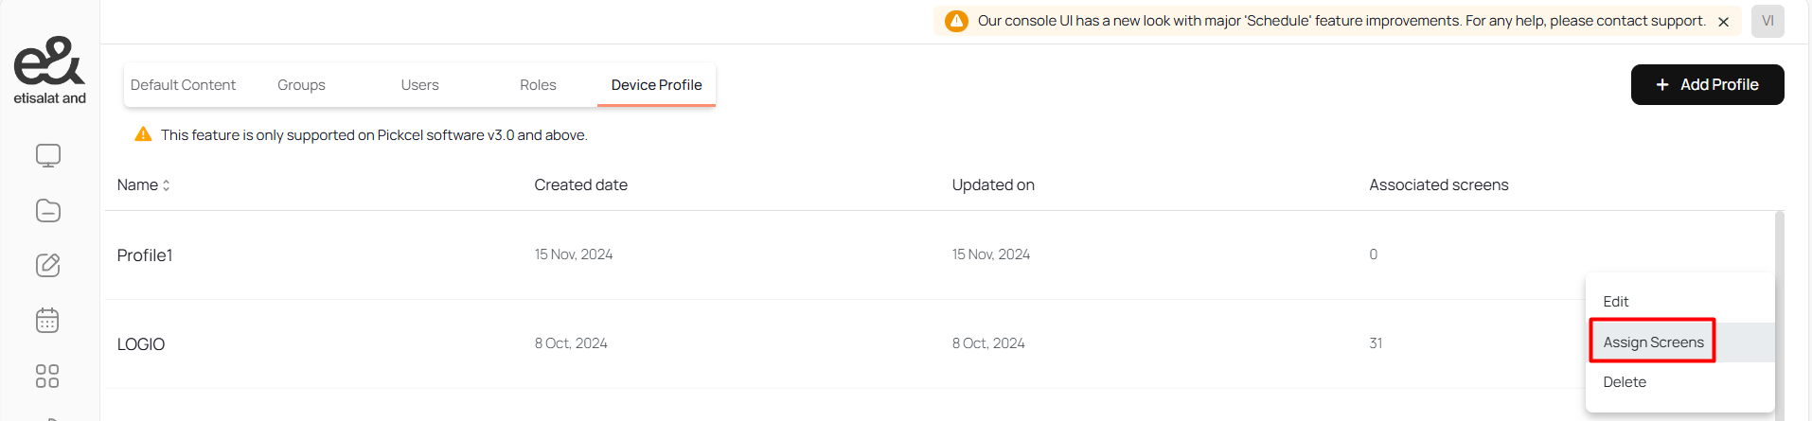
Task: Open the Media folder icon in sidebar
Action: 48,210
